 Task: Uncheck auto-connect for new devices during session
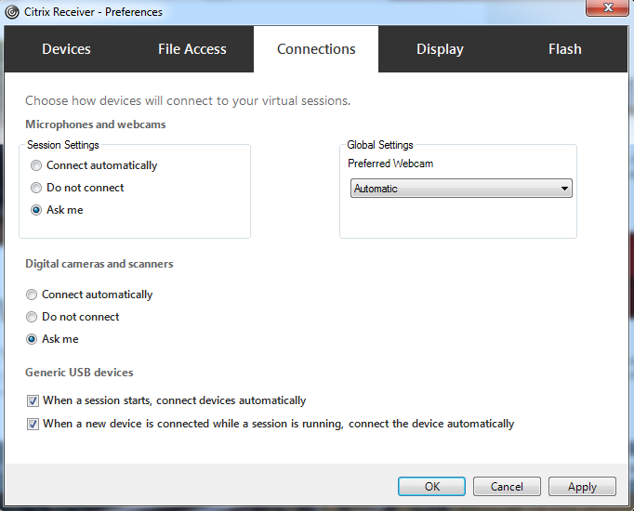point(33,424)
